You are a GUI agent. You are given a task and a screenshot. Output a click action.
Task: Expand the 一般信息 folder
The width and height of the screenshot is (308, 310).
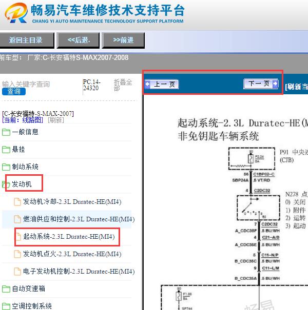pyautogui.click(x=25, y=132)
